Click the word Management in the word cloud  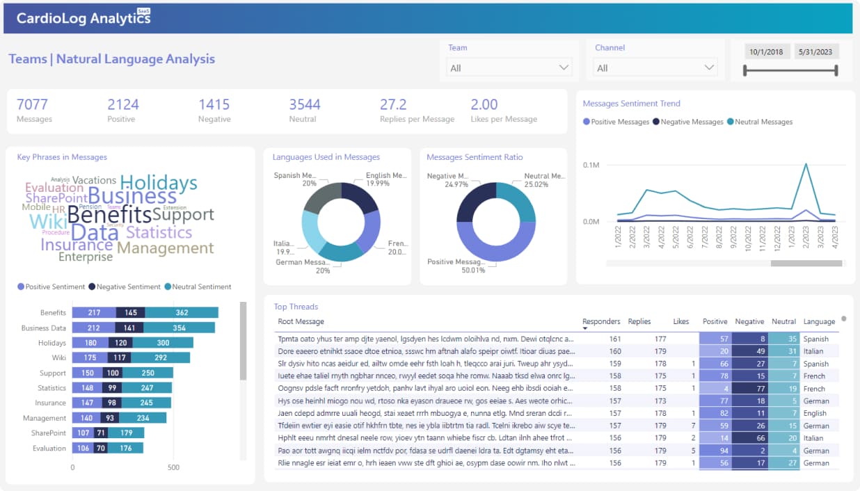pos(166,248)
